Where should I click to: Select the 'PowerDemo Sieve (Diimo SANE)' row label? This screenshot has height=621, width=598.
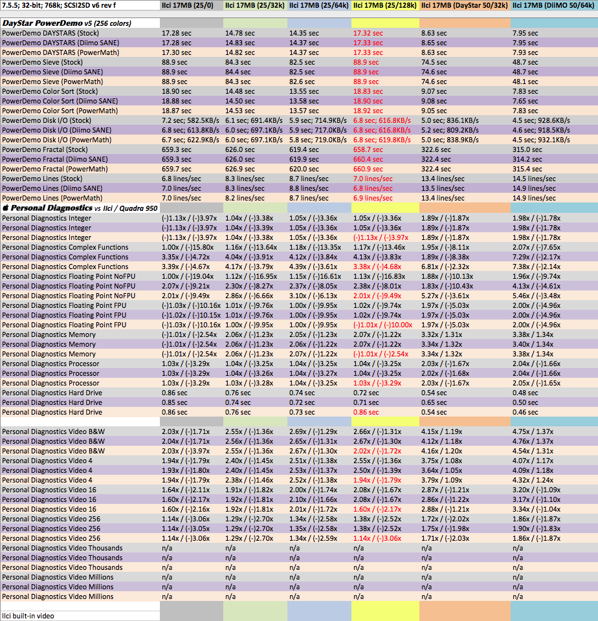pyautogui.click(x=52, y=72)
